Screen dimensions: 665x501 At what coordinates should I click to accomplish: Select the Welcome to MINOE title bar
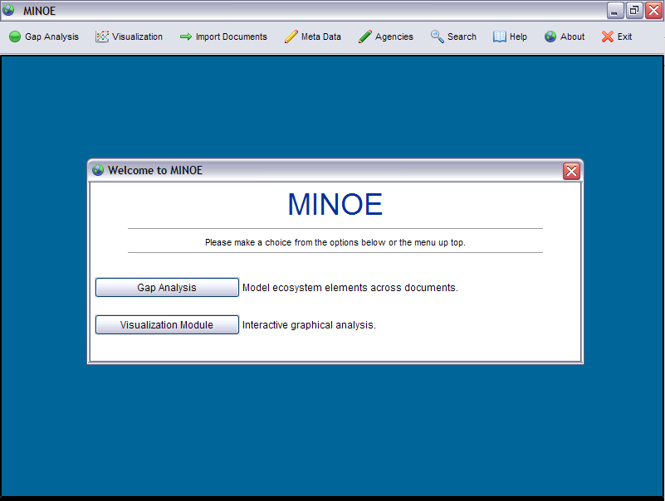(332, 170)
